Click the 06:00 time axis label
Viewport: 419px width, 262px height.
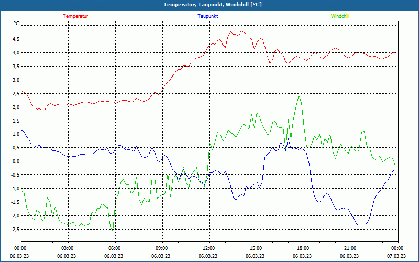[x=115, y=248]
